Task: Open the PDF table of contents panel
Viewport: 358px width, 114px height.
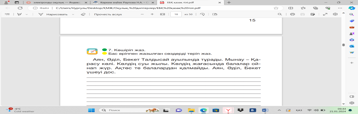Action: (x=7, y=14)
